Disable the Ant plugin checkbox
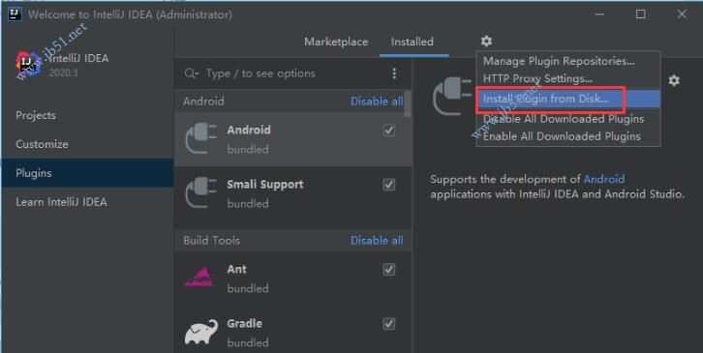The height and width of the screenshot is (353, 703). pos(388,270)
